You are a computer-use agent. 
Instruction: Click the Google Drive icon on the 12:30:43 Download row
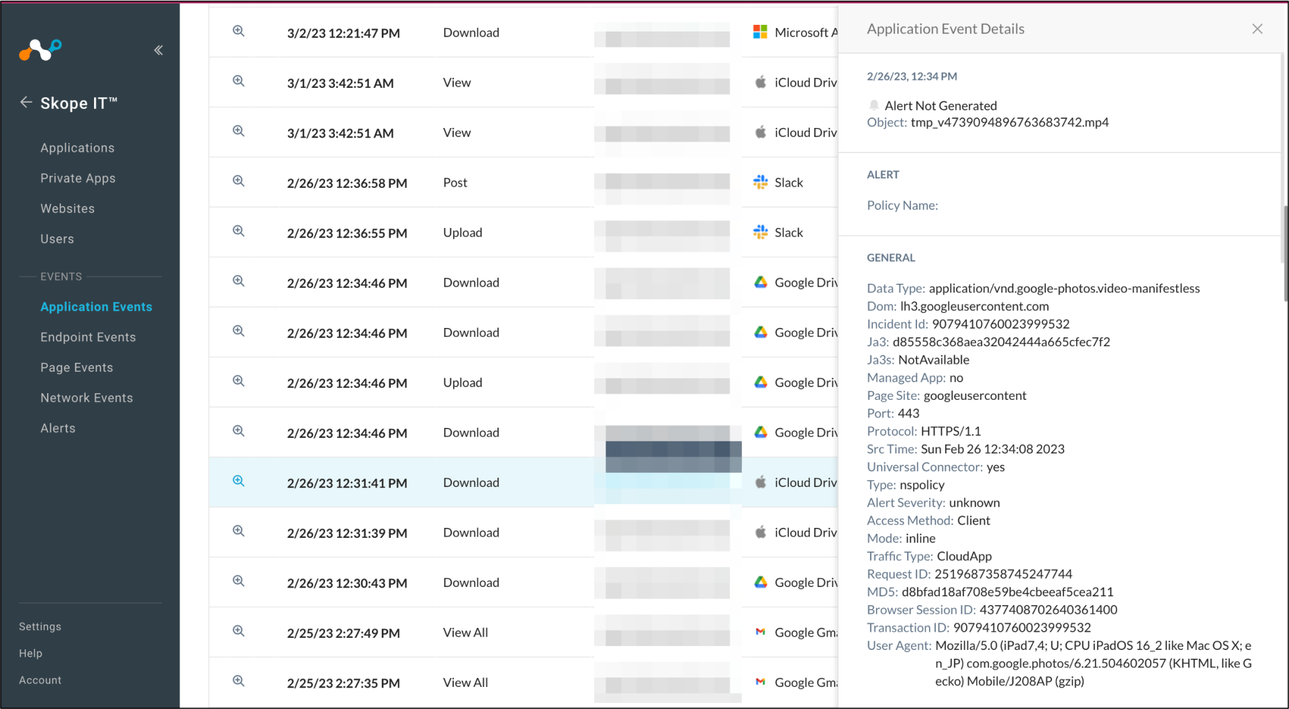pos(761,583)
